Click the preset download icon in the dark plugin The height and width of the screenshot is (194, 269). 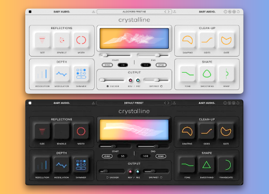pos(93,103)
